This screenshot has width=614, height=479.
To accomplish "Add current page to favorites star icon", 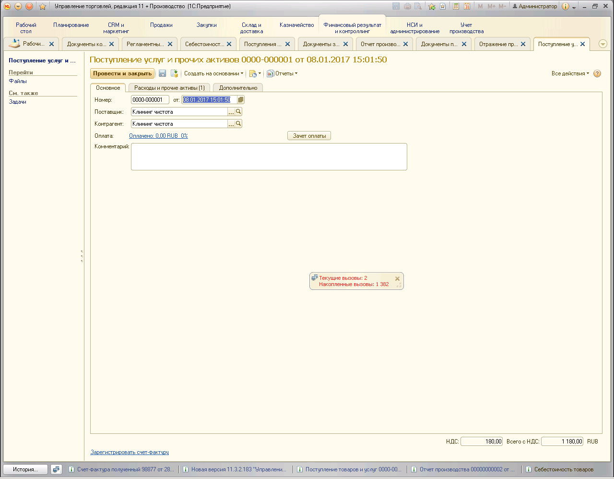I will [43, 6].
